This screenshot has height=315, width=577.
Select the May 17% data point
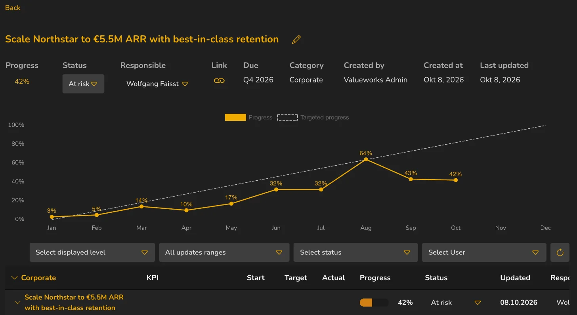point(231,204)
